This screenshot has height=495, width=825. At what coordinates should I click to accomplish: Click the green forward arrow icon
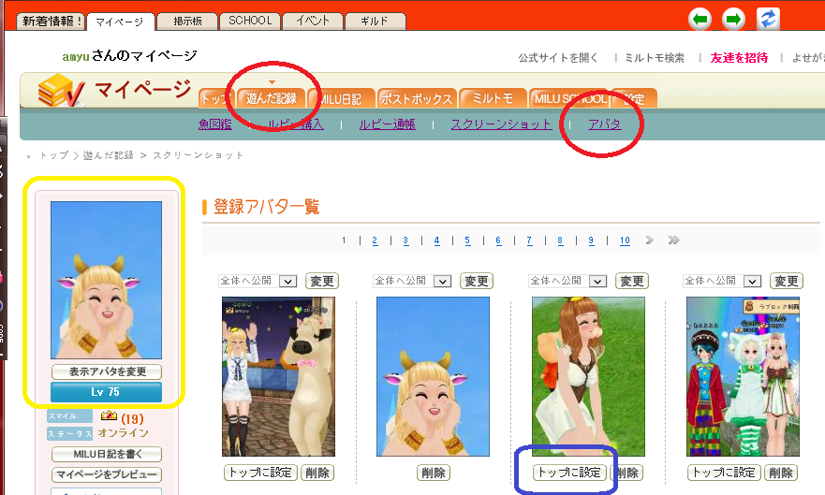tap(734, 19)
